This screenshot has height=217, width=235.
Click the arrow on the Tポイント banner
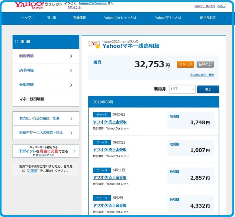pos(75,151)
